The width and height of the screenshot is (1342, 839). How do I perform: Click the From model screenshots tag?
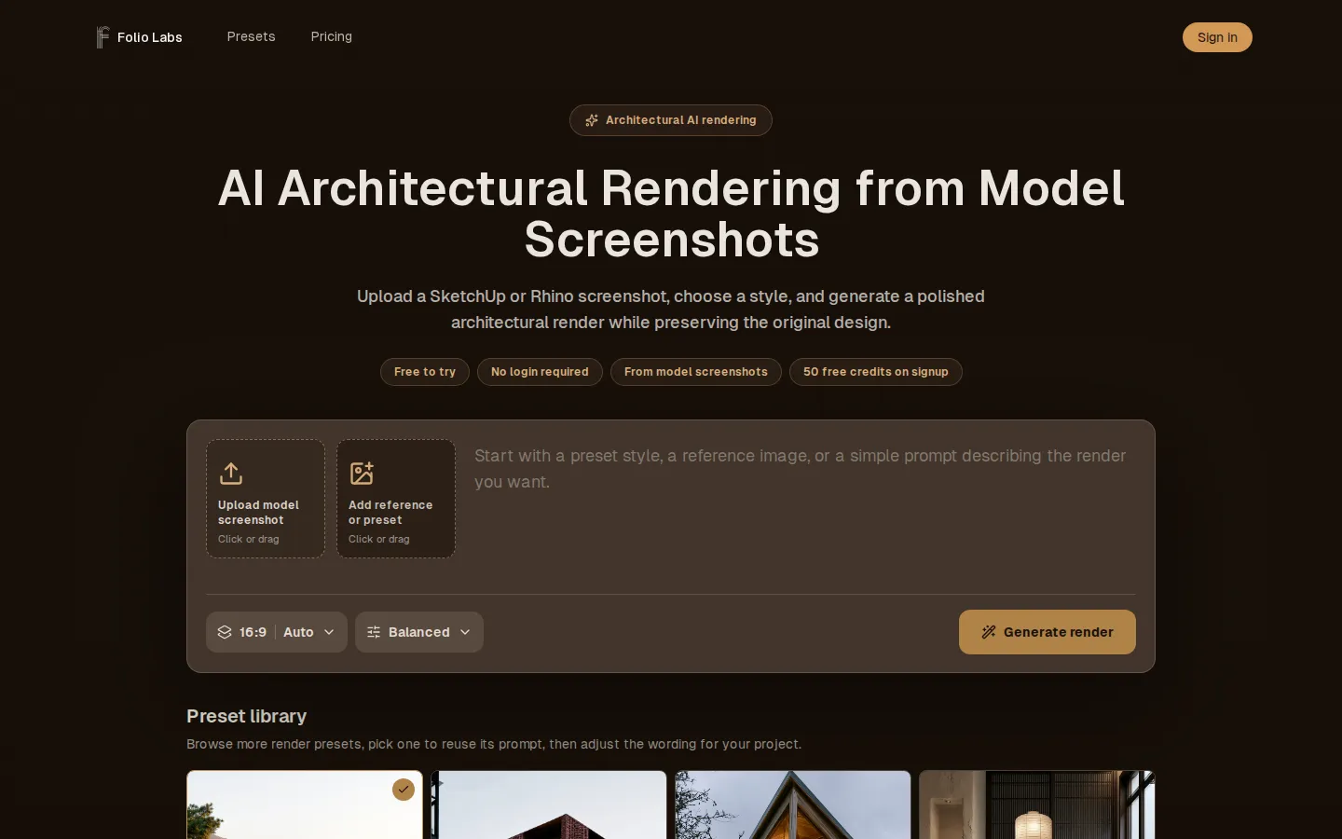[x=696, y=372]
